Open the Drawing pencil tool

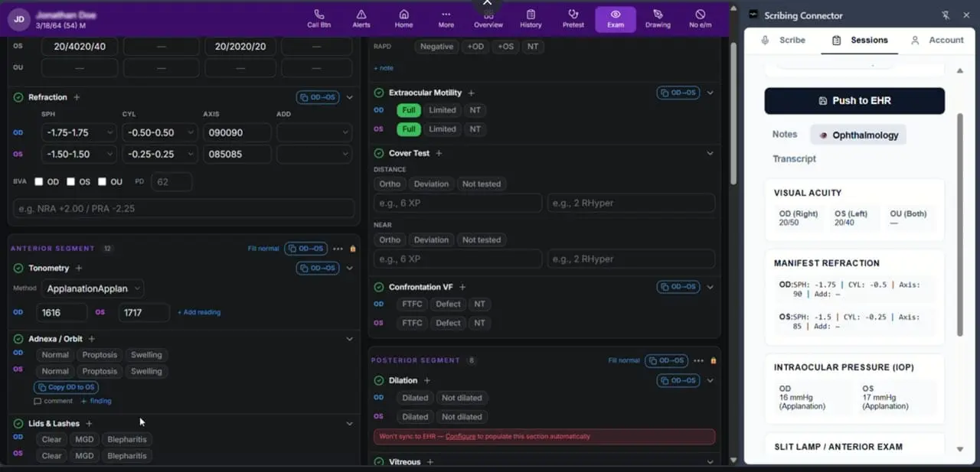[658, 19]
